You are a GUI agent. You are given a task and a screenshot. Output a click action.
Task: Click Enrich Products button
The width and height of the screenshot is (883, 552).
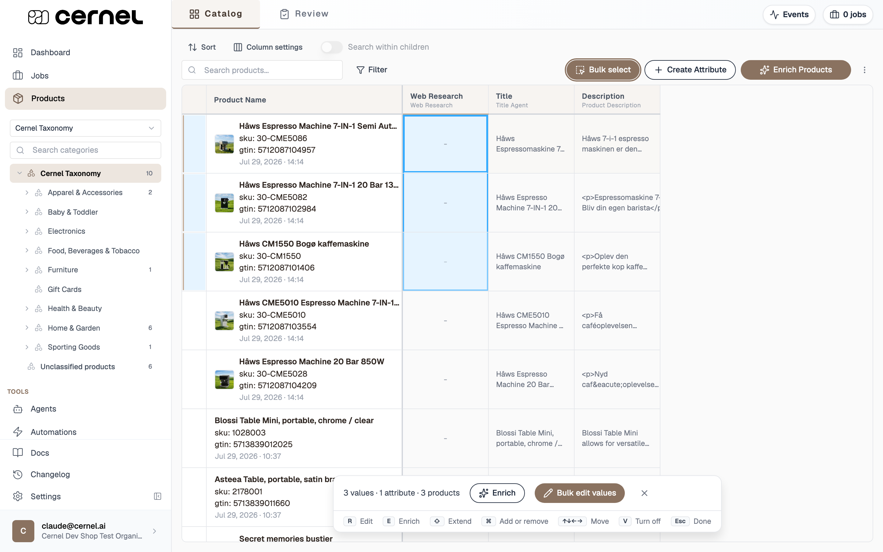(x=795, y=70)
